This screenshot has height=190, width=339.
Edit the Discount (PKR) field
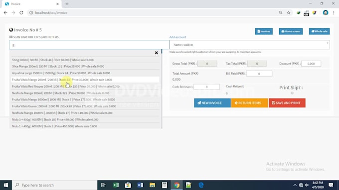[x=311, y=64]
